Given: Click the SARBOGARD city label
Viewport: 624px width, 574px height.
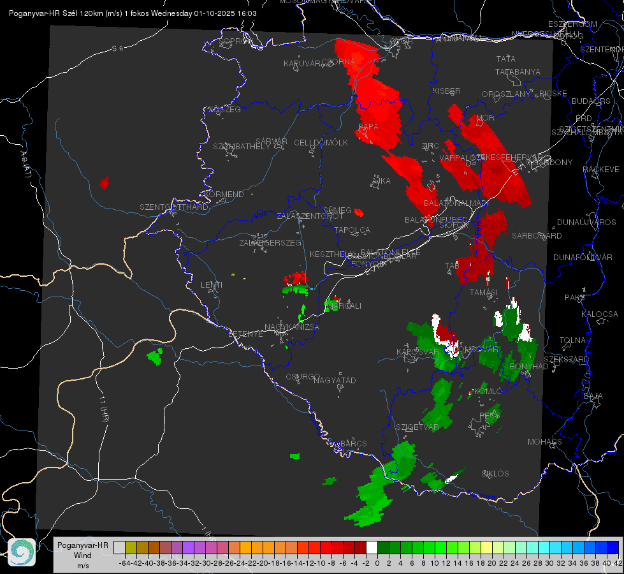Looking at the screenshot, I should coord(537,236).
